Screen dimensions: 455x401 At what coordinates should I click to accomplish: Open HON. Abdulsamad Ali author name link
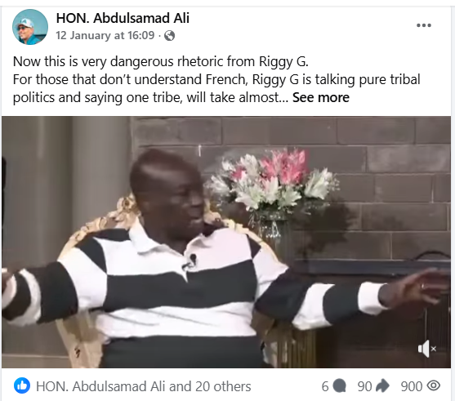(123, 18)
